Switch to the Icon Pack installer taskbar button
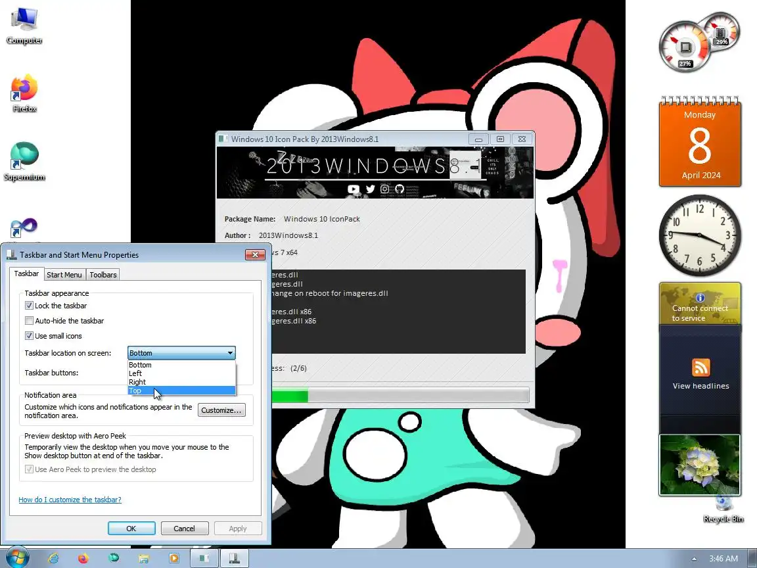757x568 pixels. point(204,558)
